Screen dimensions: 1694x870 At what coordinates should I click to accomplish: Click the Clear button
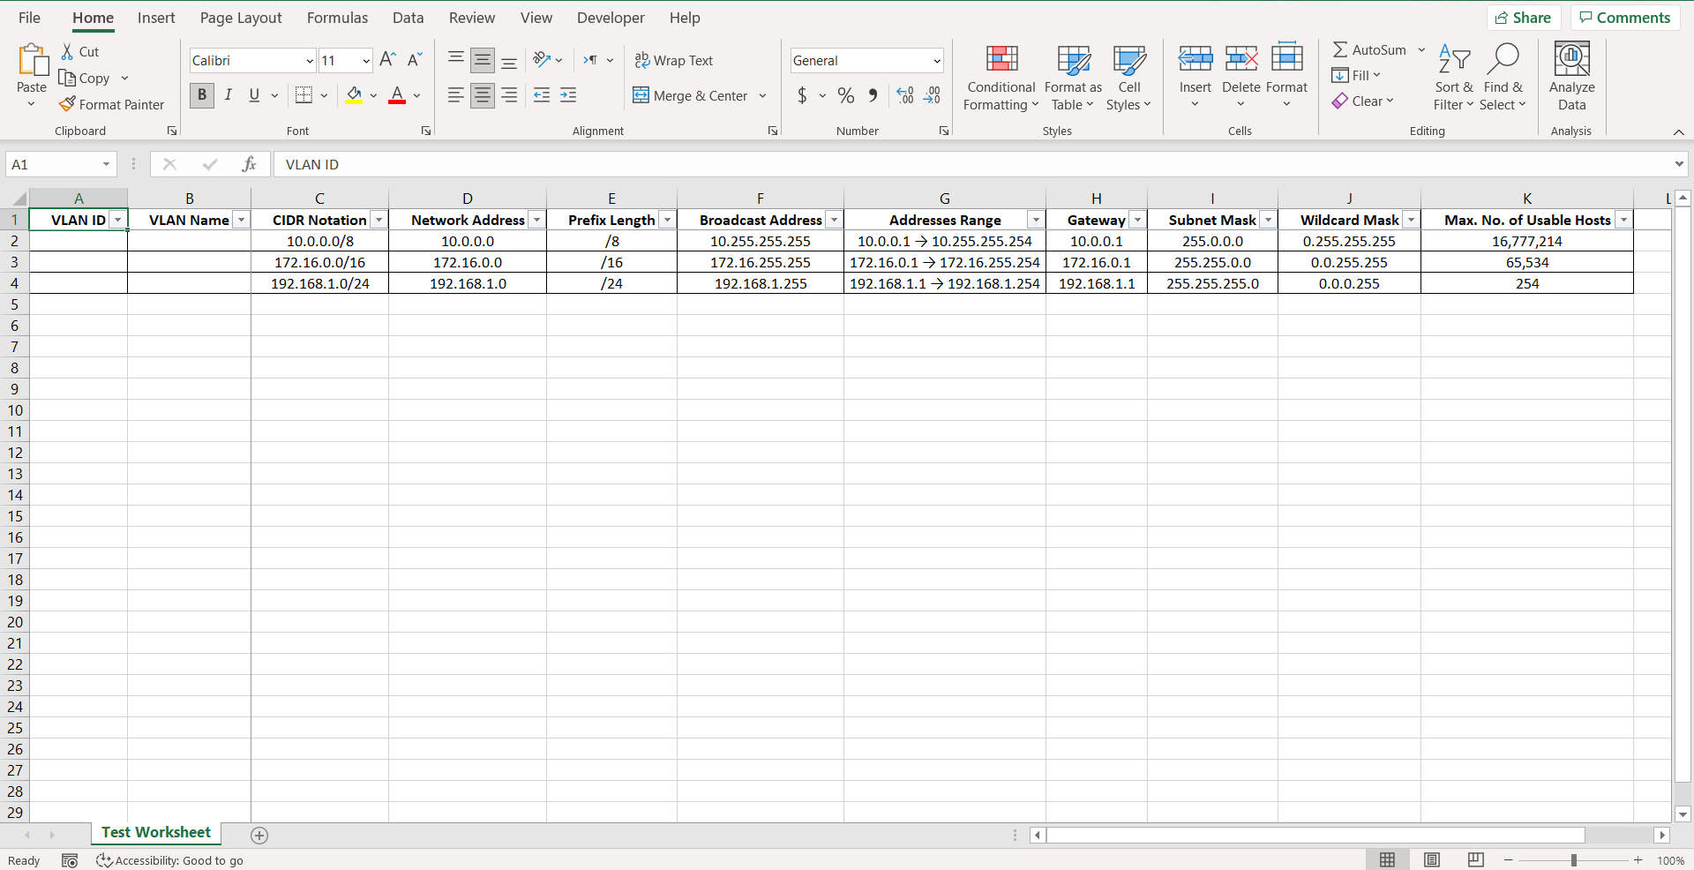[1363, 101]
